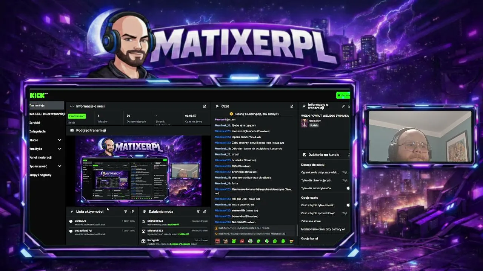Click the KICK logo
Viewport: 483px width, 271px height.
click(x=38, y=95)
